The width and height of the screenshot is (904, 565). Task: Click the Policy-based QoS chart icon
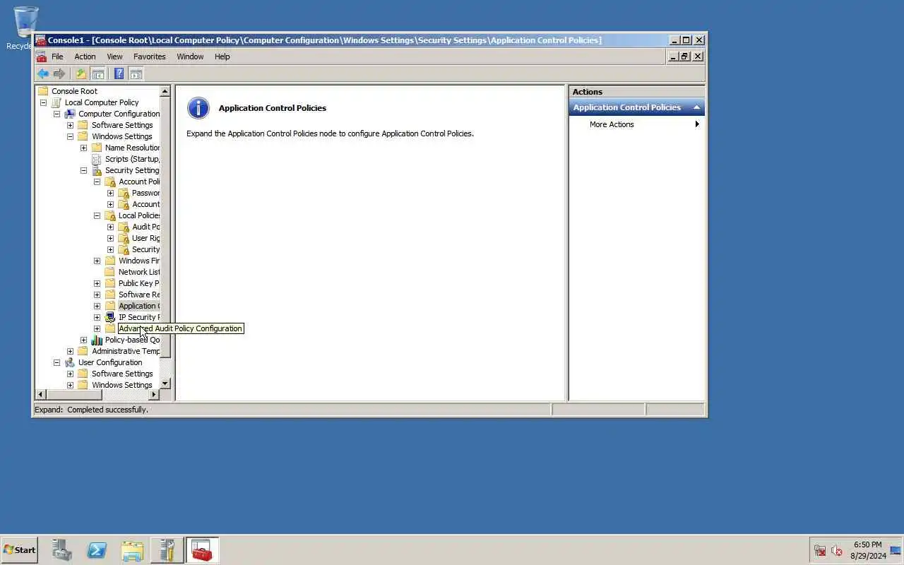(97, 340)
